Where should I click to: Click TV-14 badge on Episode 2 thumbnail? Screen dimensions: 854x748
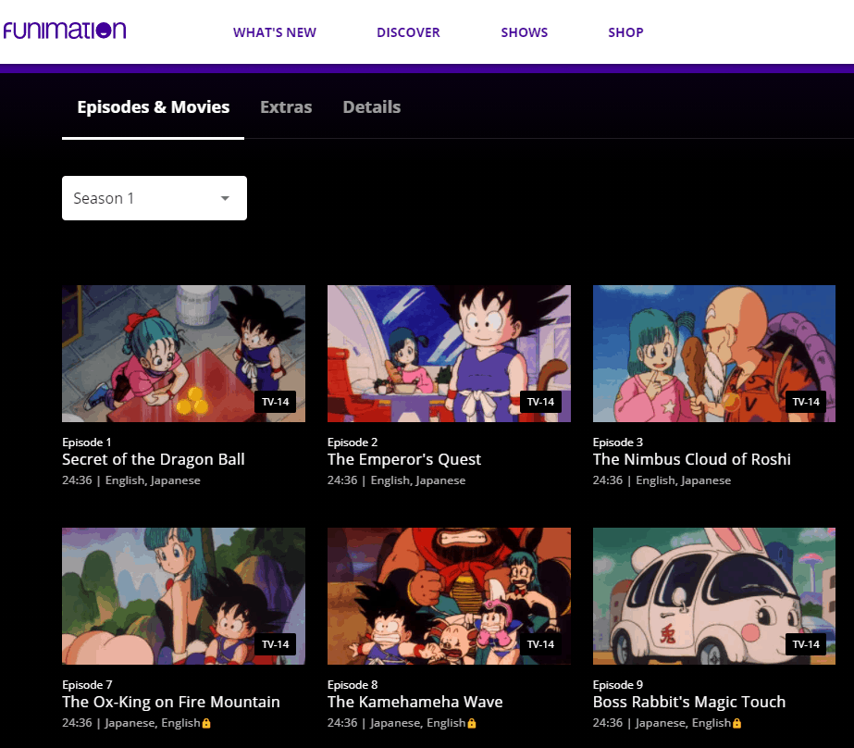point(540,402)
